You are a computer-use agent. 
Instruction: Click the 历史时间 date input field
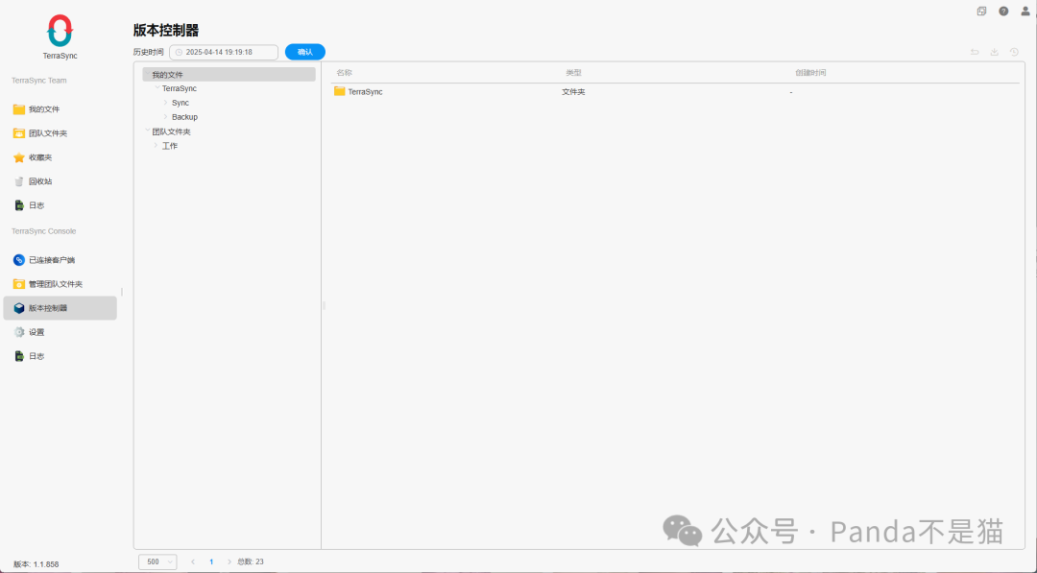click(x=223, y=52)
